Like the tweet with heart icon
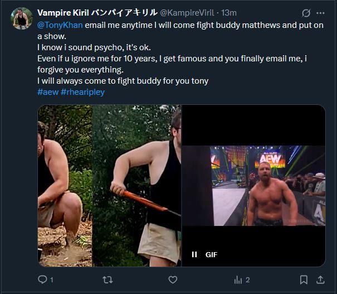 pyautogui.click(x=174, y=279)
